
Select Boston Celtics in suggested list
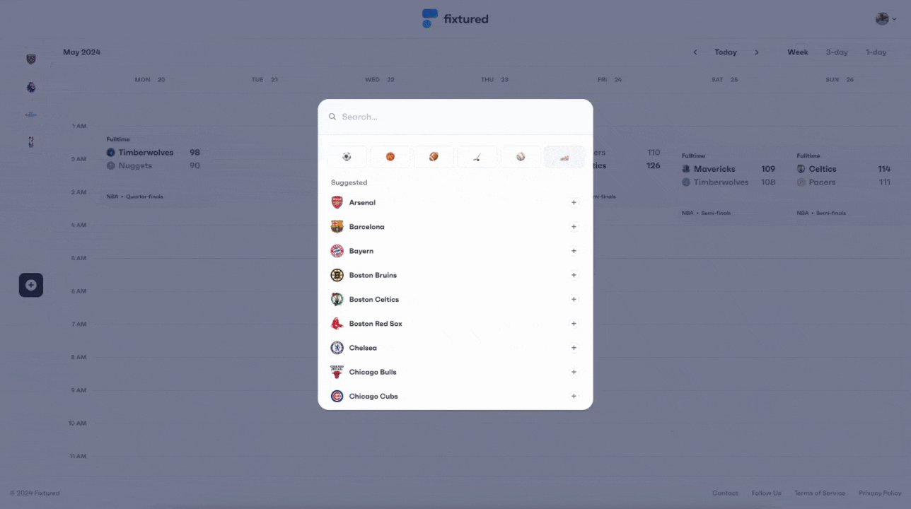click(x=455, y=299)
